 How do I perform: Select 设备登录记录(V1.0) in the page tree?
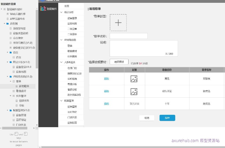click(x=24, y=48)
